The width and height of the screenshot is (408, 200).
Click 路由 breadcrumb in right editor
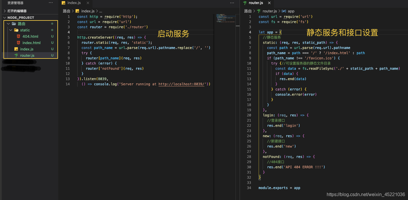point(248,11)
